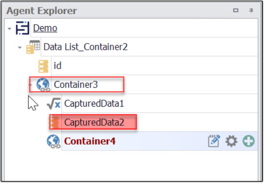The width and height of the screenshot is (264, 183).
Task: Click the Container4 globe link icon
Action: pos(53,141)
